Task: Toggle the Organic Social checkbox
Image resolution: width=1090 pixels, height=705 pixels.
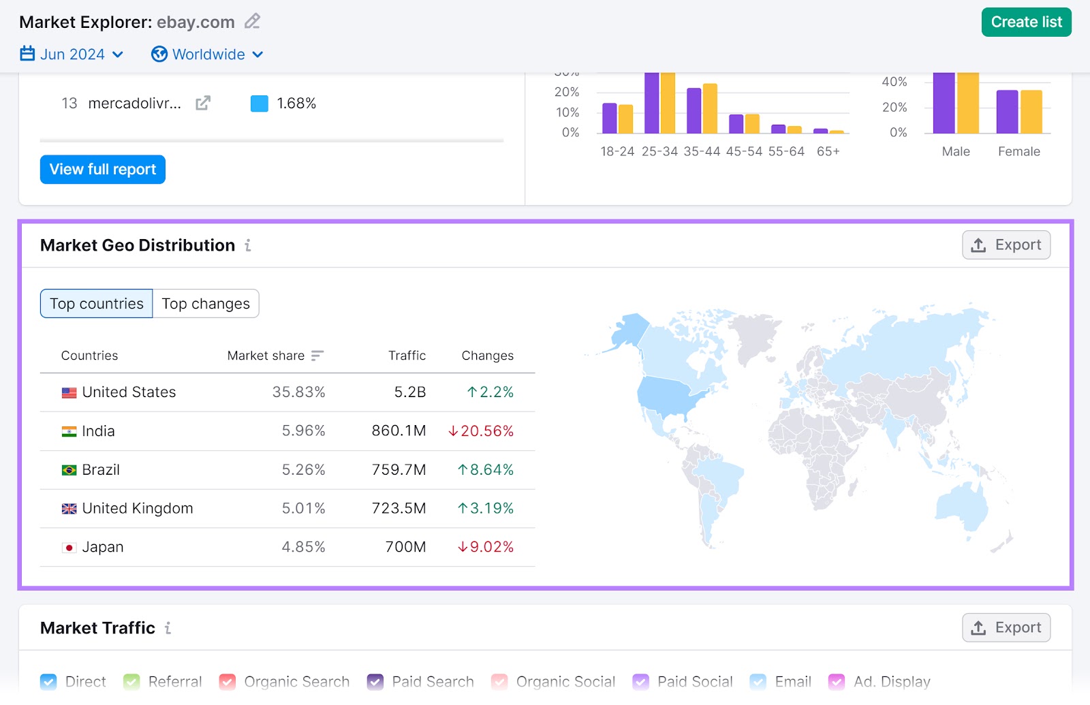Action: (x=499, y=682)
